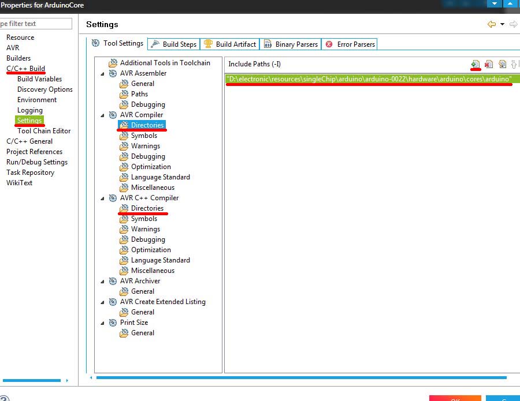Collapse the Print Size tree node
The height and width of the screenshot is (401, 520).
point(102,323)
